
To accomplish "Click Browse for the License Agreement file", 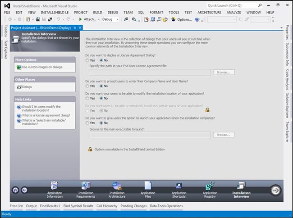I will point(224,72).
